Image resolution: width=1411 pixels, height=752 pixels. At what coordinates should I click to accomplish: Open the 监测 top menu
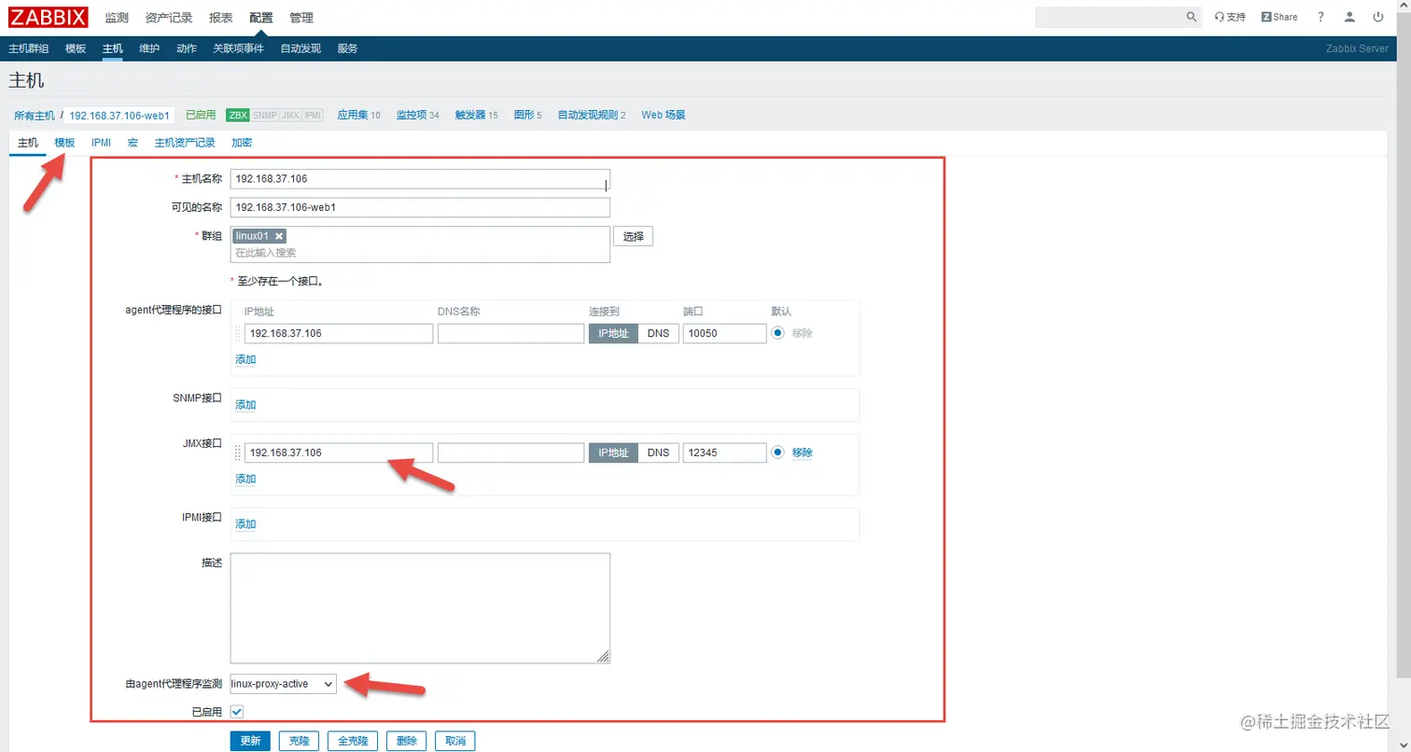coord(117,18)
